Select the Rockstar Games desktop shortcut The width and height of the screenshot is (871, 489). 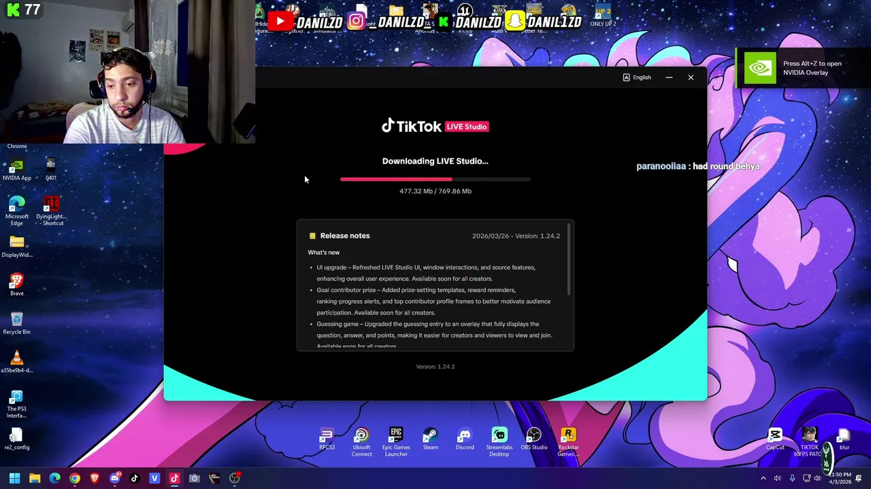click(x=568, y=441)
